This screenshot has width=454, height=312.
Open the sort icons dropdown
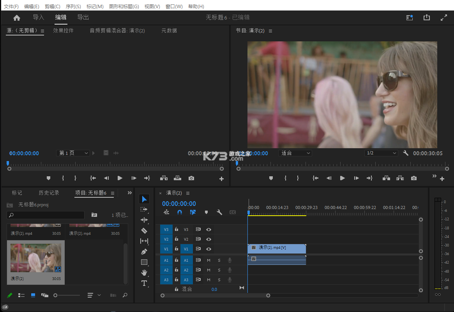[x=94, y=295]
